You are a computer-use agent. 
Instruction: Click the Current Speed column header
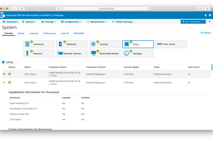point(131,67)
